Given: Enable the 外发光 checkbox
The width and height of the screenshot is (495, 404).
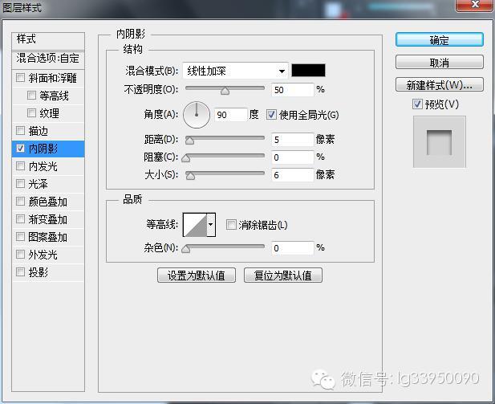Looking at the screenshot, I should (21, 255).
